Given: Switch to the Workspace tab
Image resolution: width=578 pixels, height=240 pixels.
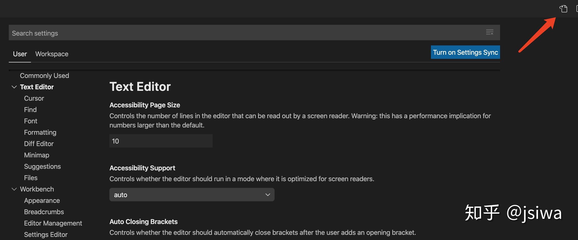Looking at the screenshot, I should [52, 54].
